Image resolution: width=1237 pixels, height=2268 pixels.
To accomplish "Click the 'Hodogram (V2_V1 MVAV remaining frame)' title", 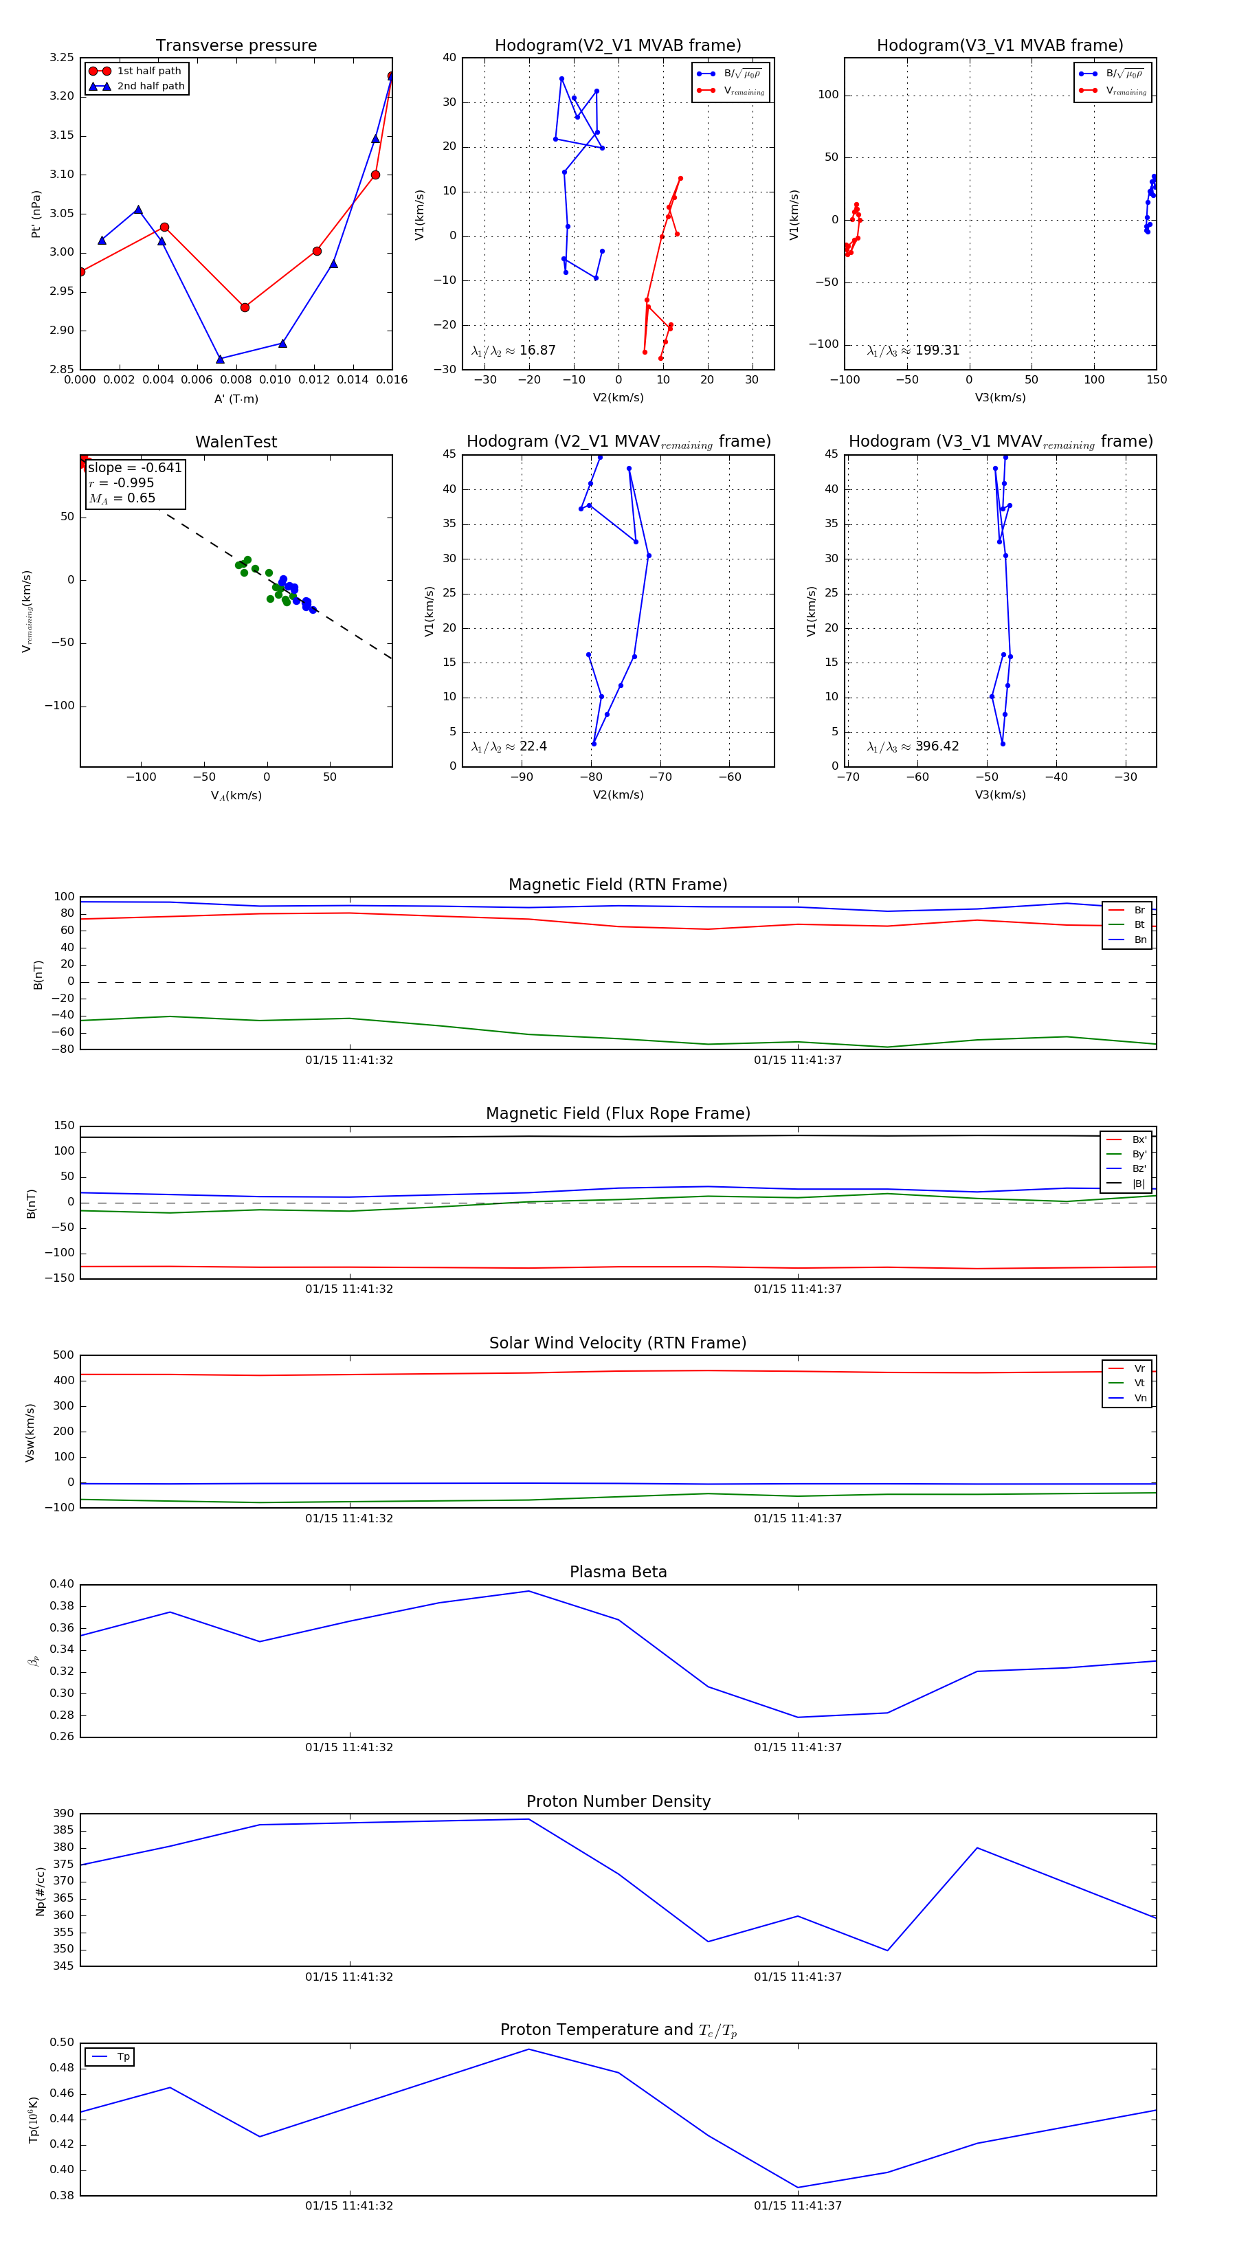I will pos(618,442).
